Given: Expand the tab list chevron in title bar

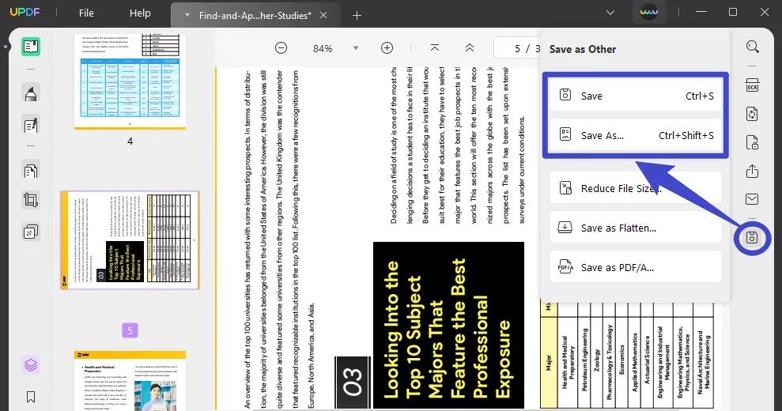Looking at the screenshot, I should point(610,13).
